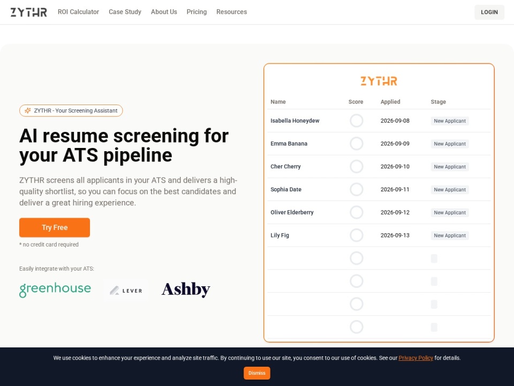Open the Case Study page
The image size is (514, 386).
click(125, 12)
